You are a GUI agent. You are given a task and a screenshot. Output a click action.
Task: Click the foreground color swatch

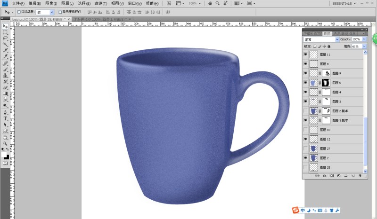4,155
